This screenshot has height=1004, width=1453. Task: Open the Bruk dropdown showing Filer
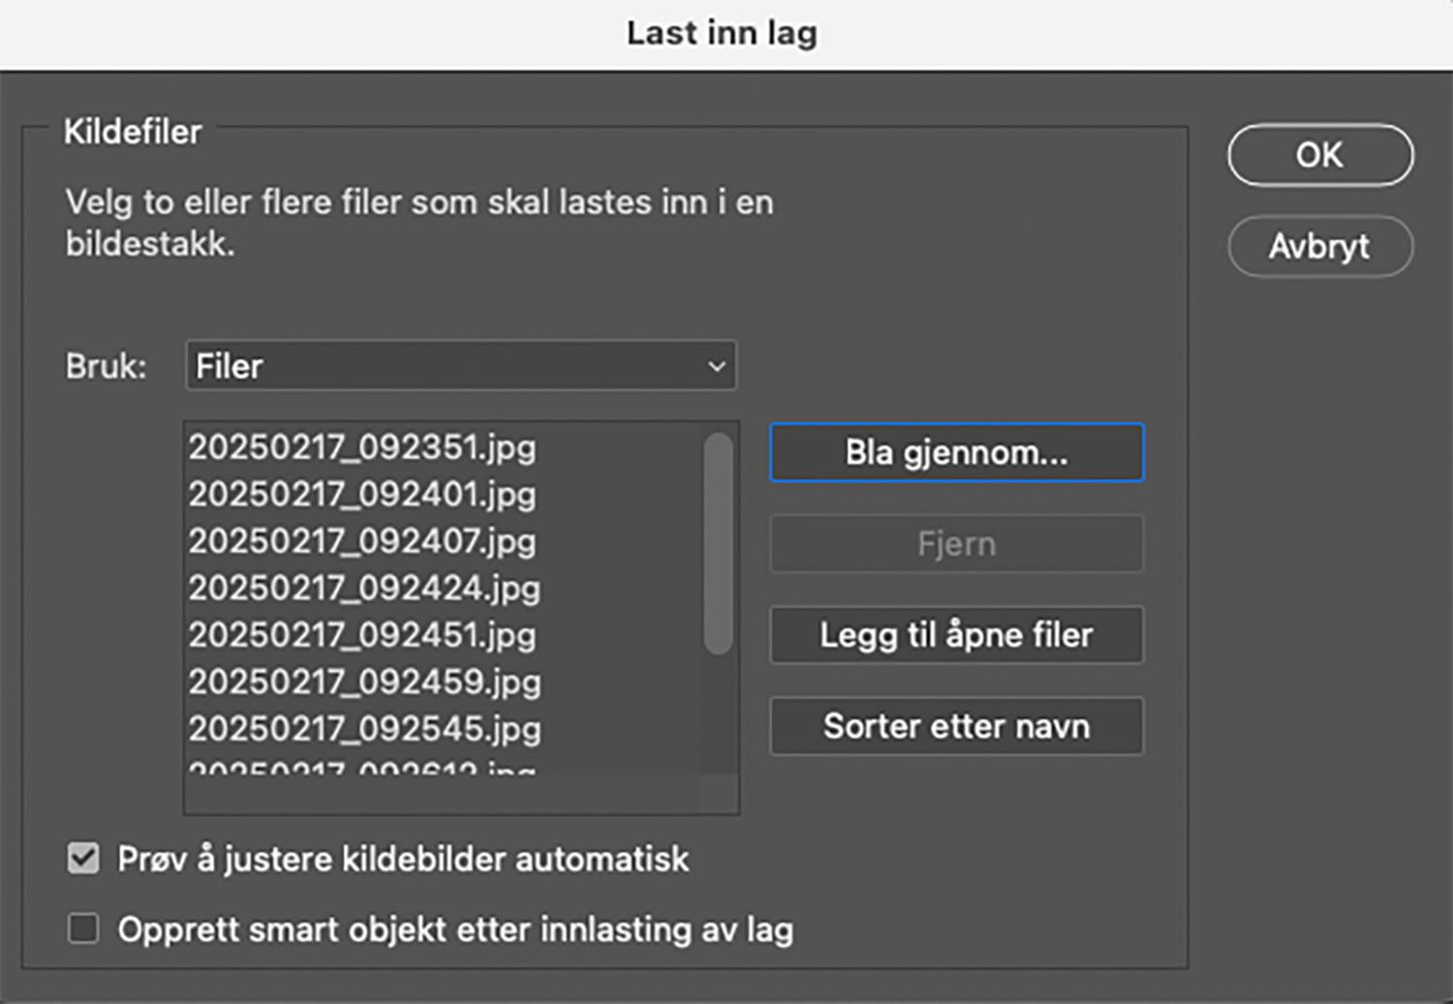[x=460, y=366]
